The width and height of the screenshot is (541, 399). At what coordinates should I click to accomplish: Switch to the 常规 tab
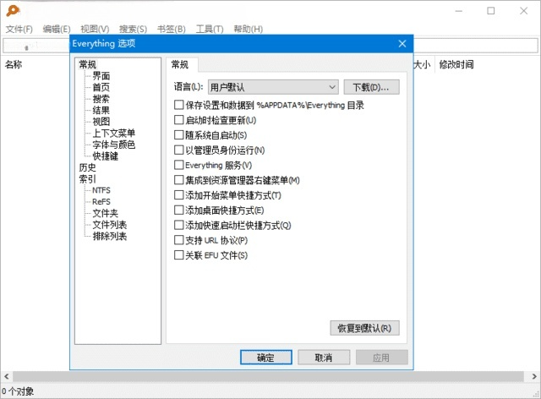coord(182,65)
